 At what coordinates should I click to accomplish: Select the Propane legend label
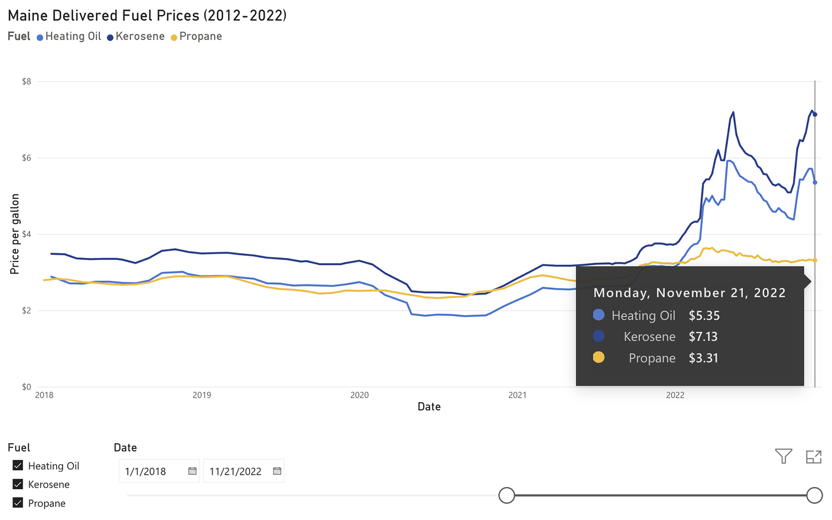(201, 36)
